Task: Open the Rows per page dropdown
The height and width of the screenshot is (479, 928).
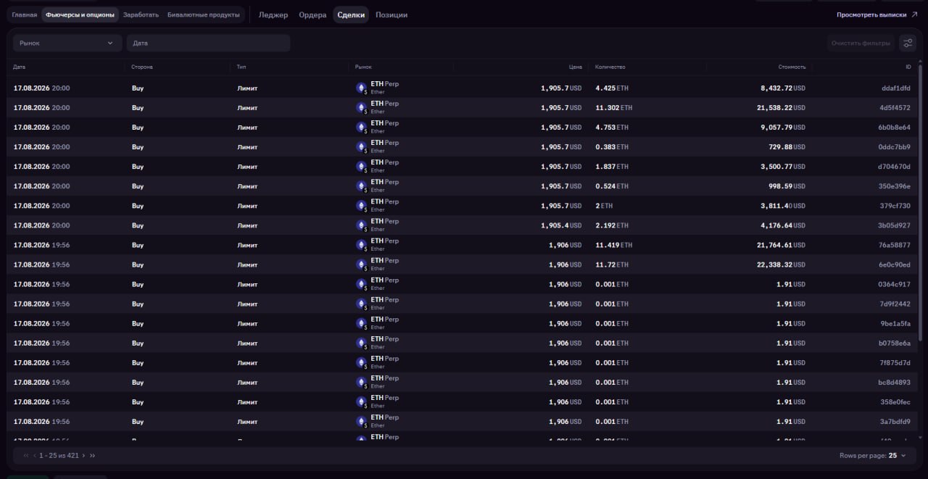Action: 898,456
